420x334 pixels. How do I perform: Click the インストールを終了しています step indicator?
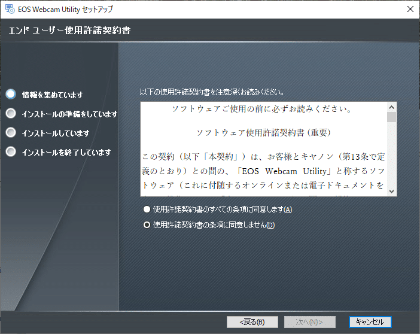pos(11,151)
